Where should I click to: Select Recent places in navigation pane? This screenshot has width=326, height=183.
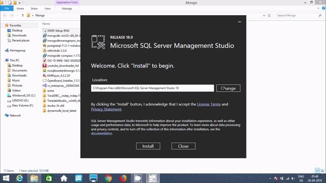[x=20, y=41]
